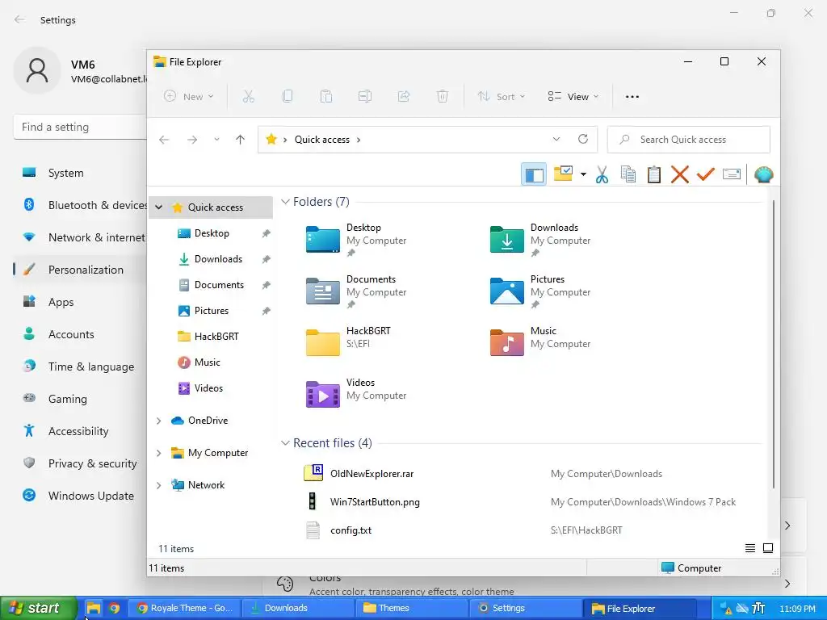The image size is (827, 620).
Task: Open the View dropdown menu
Action: pos(573,97)
